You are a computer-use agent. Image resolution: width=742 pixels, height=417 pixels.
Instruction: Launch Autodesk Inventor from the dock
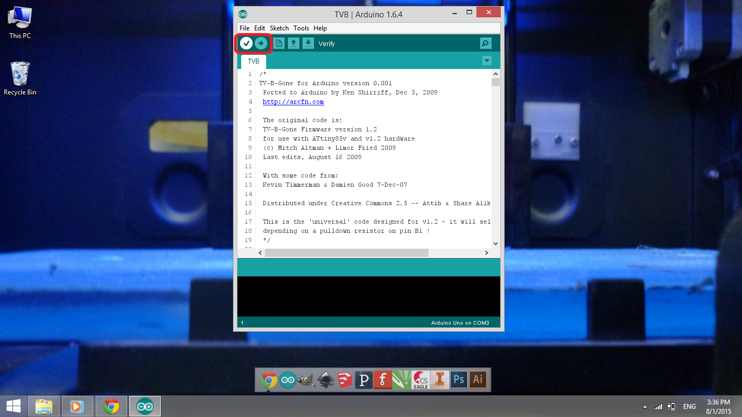(x=439, y=380)
